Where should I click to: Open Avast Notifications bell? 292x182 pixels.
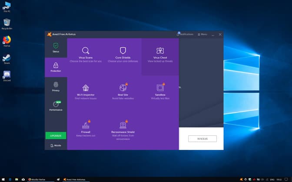(x=185, y=34)
